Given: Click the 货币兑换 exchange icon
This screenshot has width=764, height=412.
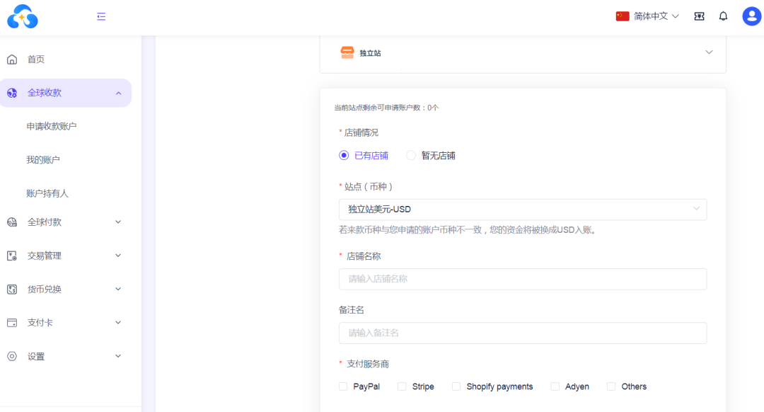Looking at the screenshot, I should pyautogui.click(x=12, y=289).
